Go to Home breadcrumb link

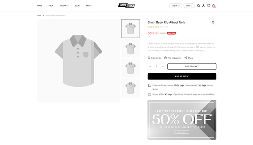[x=39, y=16]
